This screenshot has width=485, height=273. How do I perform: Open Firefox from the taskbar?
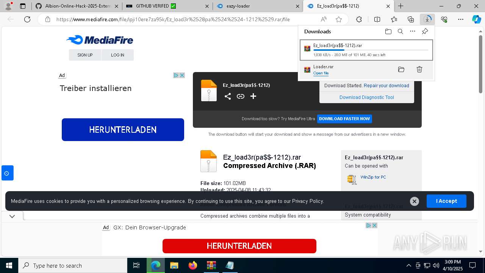(x=193, y=265)
